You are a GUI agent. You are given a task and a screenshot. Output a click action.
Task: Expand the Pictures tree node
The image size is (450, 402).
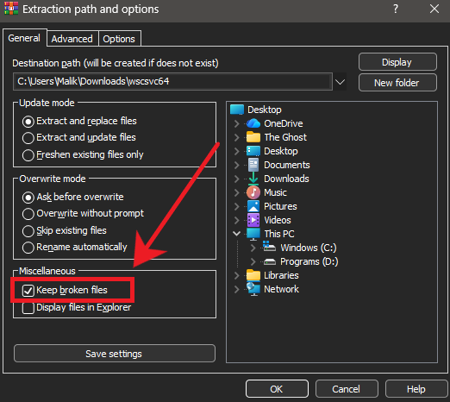point(236,206)
